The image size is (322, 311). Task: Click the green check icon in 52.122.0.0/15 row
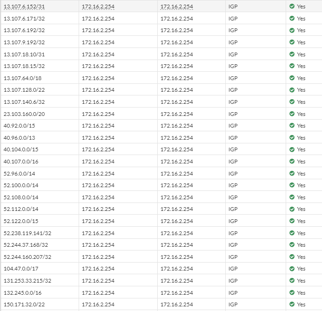point(292,221)
